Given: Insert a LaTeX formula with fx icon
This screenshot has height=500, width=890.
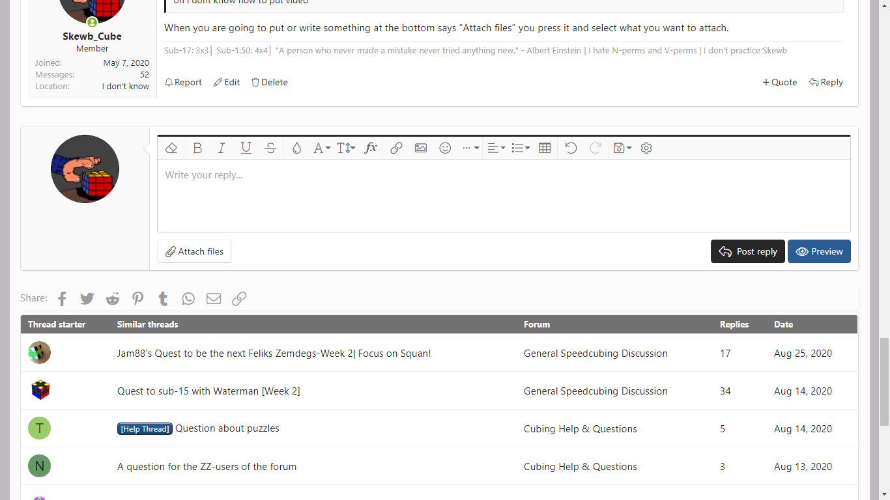Looking at the screenshot, I should click(x=371, y=148).
